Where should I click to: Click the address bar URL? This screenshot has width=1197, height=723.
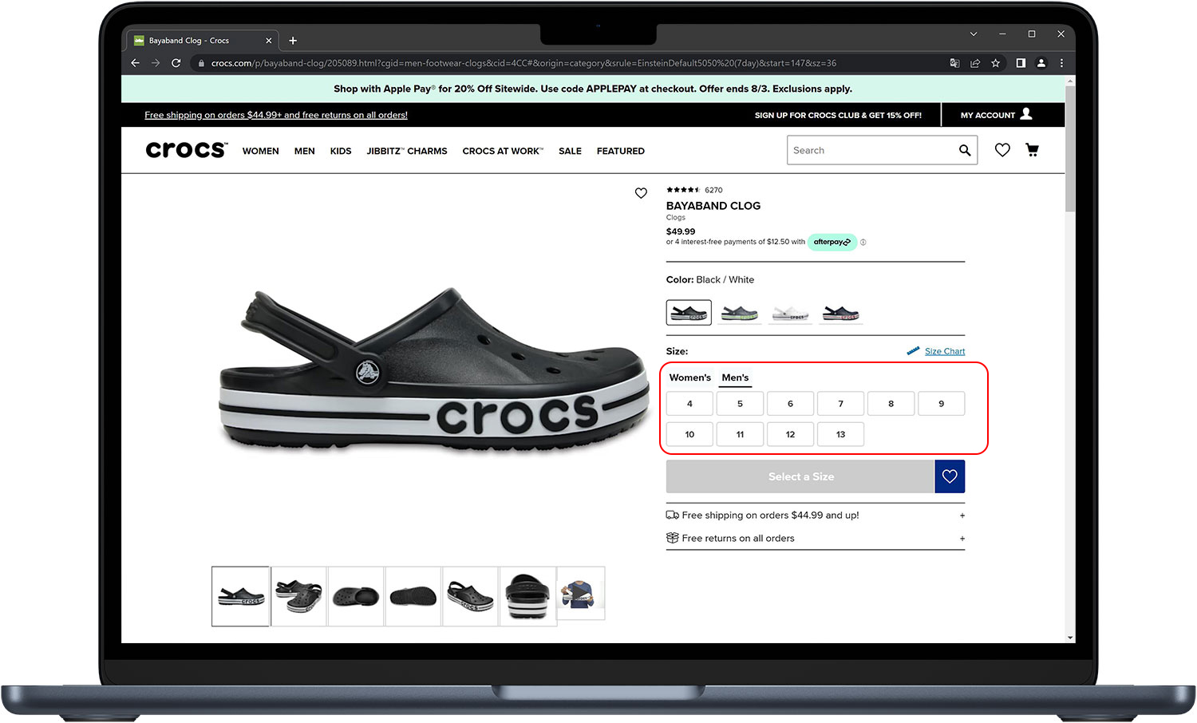pos(523,63)
